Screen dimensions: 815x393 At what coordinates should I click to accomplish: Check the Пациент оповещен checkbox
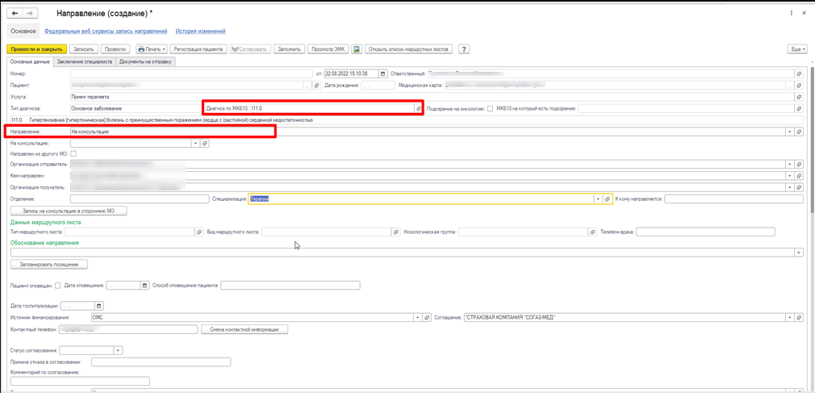57,285
